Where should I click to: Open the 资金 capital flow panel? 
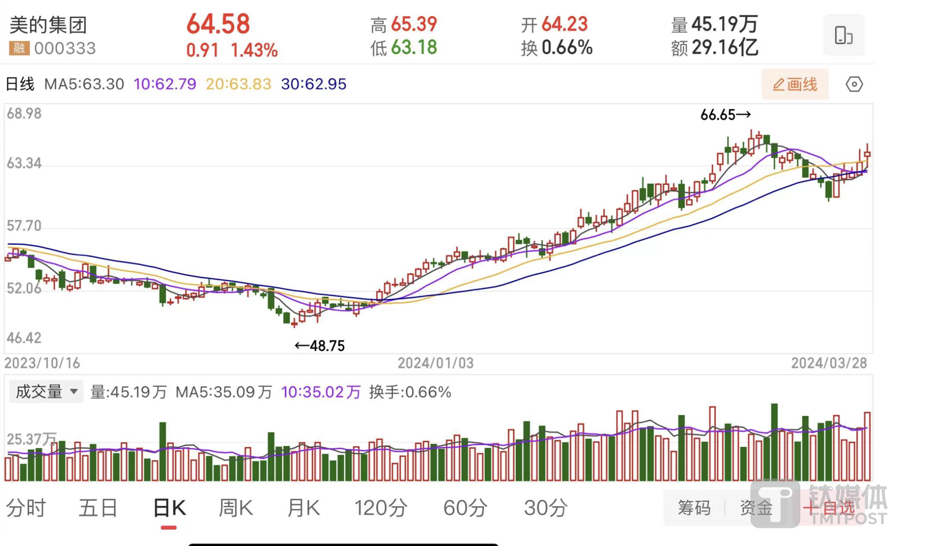(756, 508)
